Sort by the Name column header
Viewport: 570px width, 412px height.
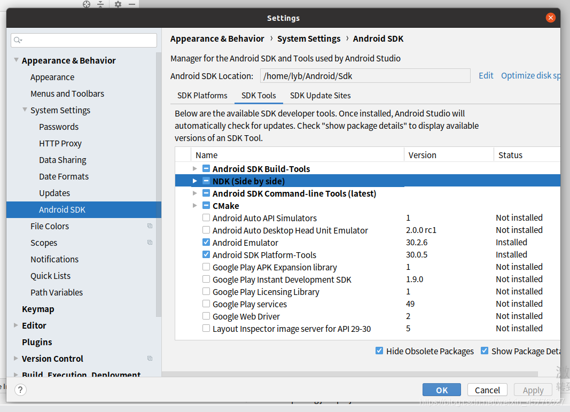(298, 154)
